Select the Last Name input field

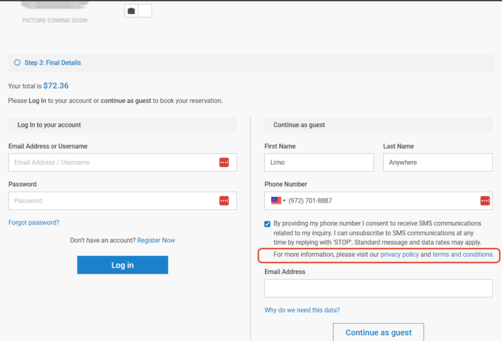tap(437, 163)
